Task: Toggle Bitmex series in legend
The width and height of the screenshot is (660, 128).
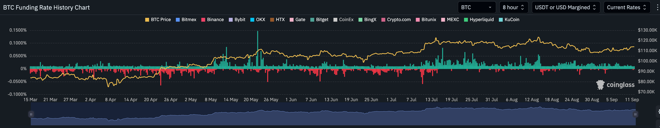Action: (x=186, y=20)
